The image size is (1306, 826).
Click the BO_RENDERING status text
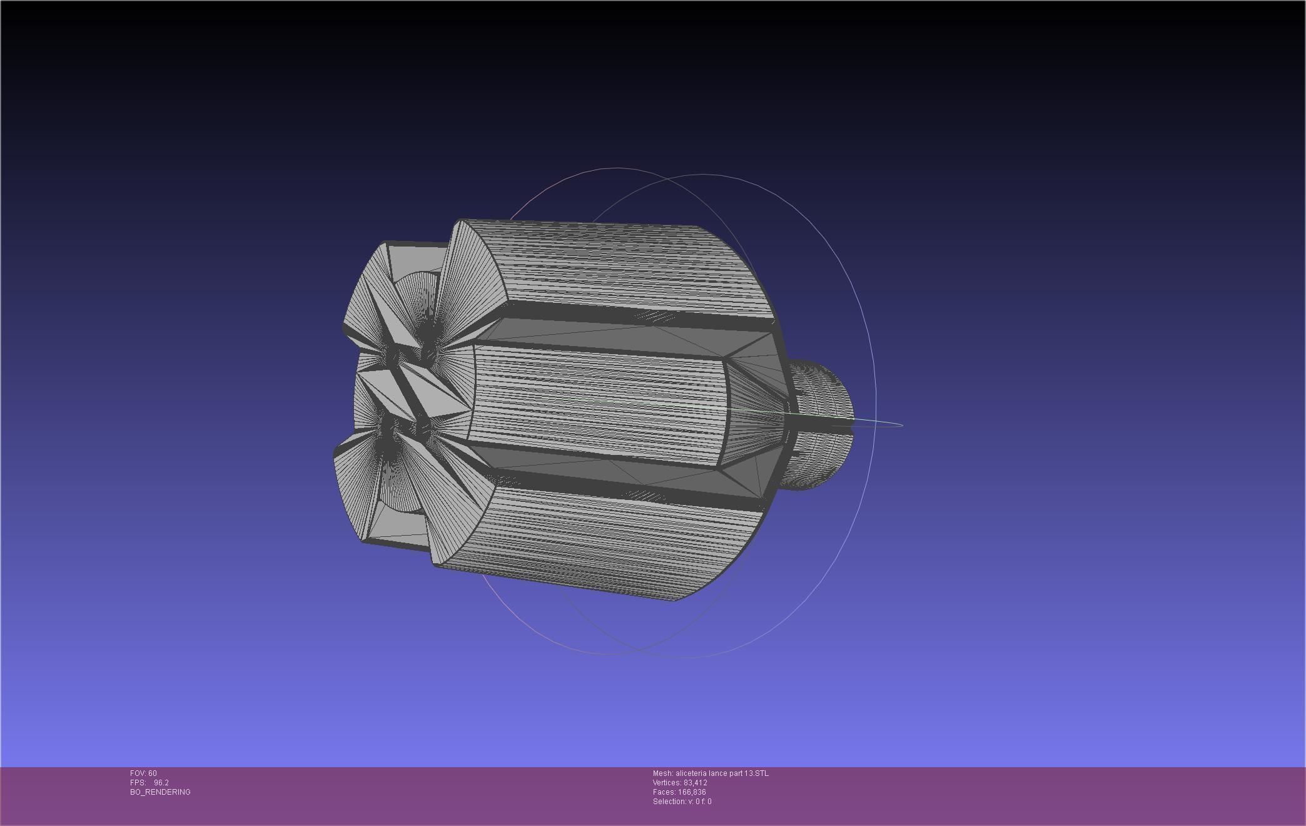tap(160, 792)
